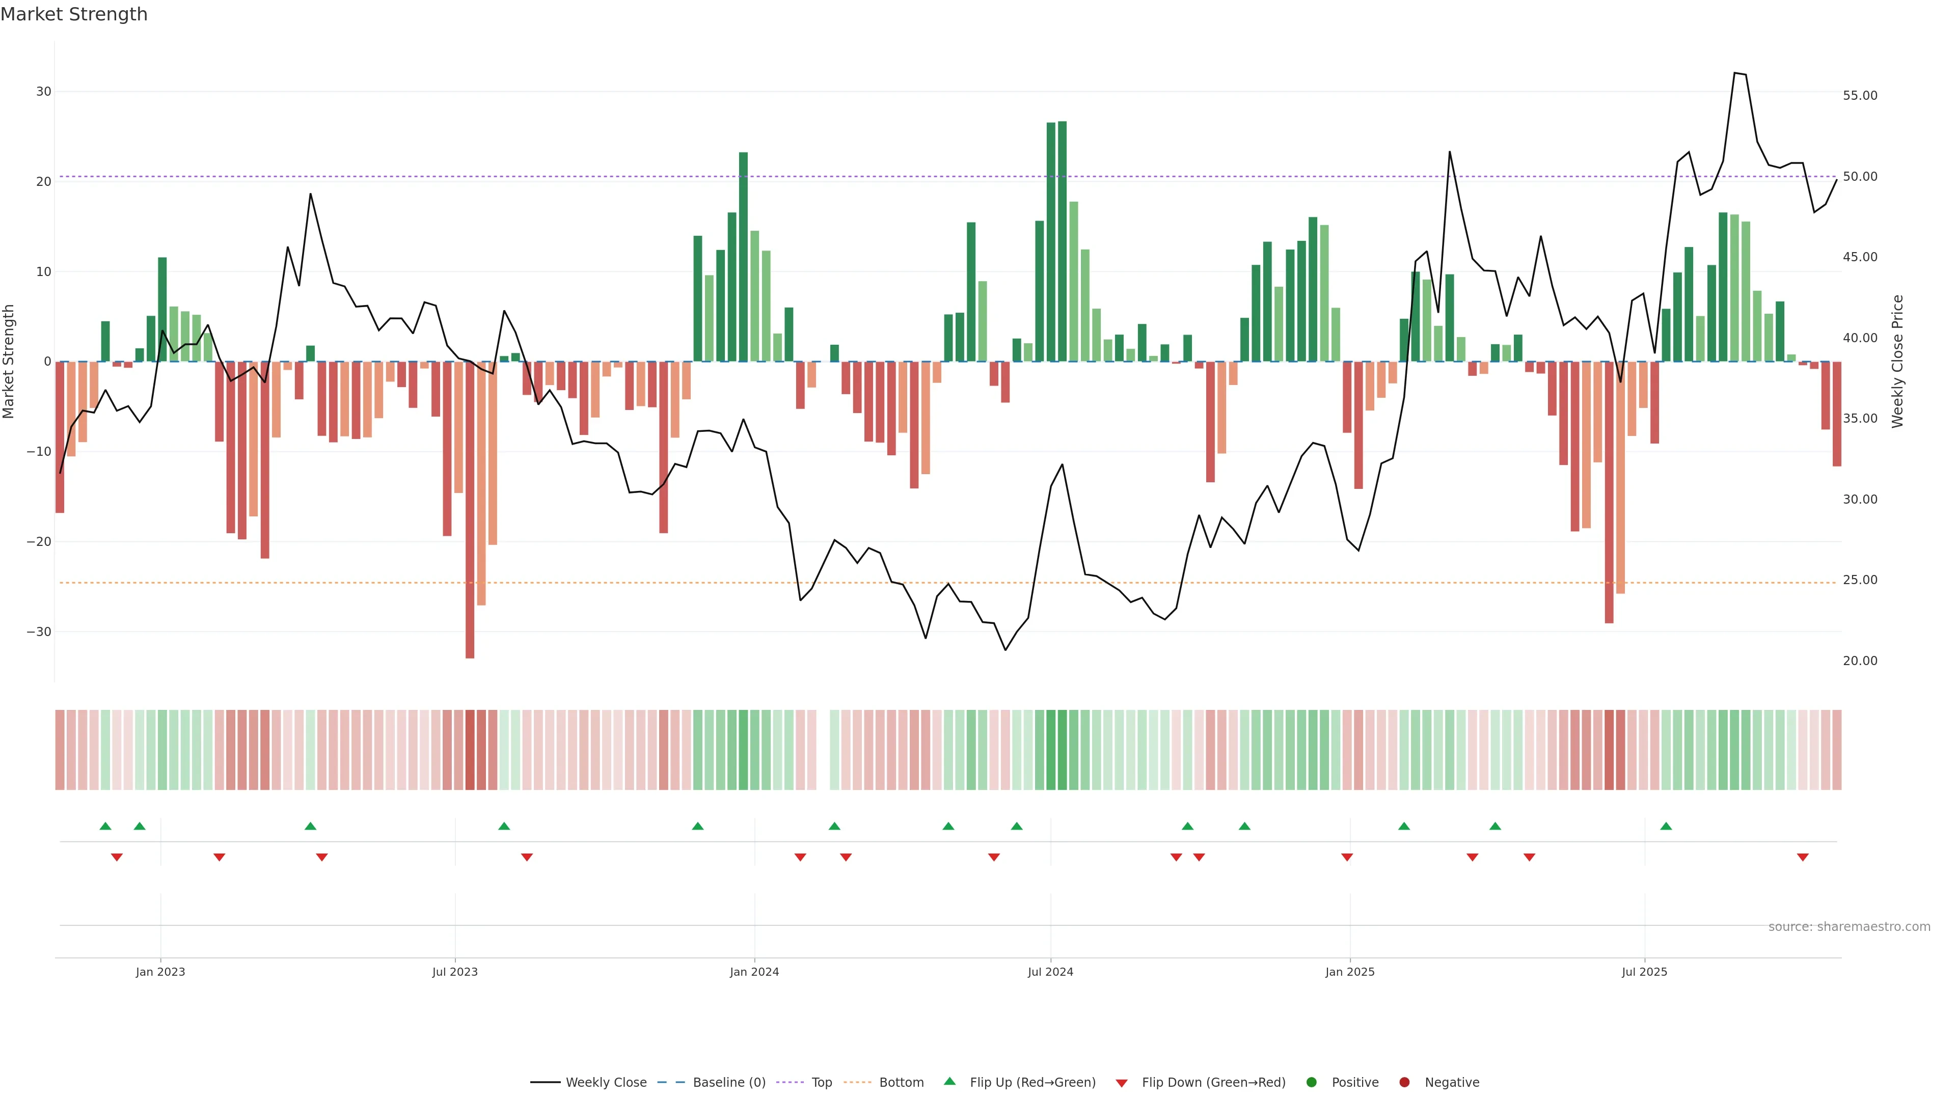Image resolution: width=1956 pixels, height=1100 pixels.
Task: Click the Negative red circle legend icon
Action: (x=1404, y=1082)
